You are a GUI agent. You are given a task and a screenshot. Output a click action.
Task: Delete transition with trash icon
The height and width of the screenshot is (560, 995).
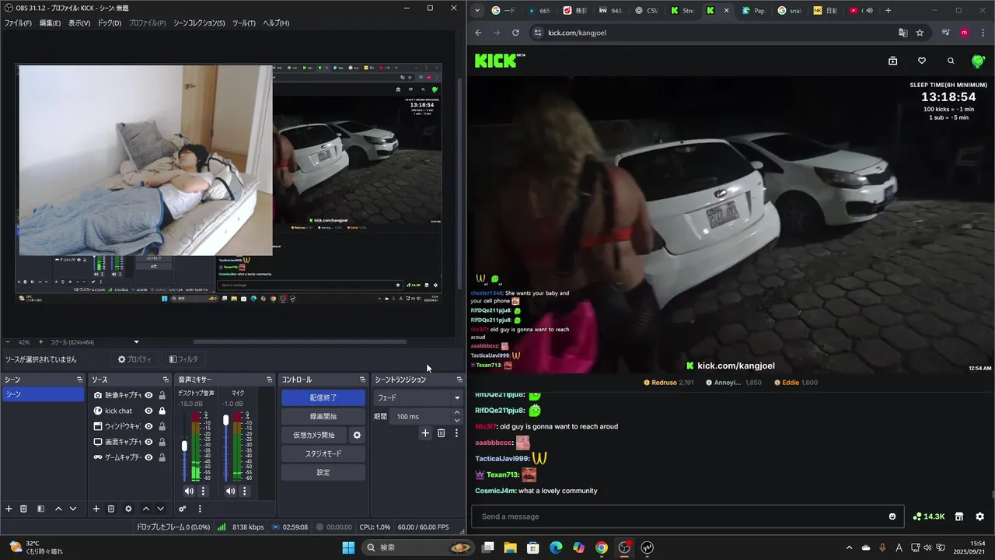(x=441, y=433)
